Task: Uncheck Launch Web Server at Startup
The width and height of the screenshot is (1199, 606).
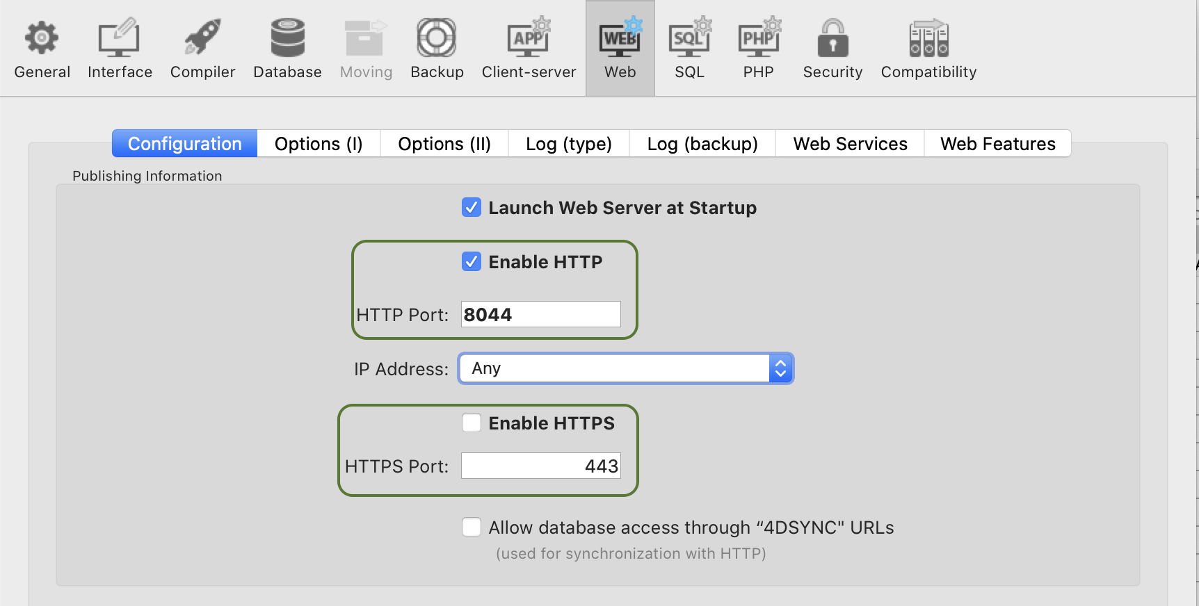Action: click(x=472, y=207)
